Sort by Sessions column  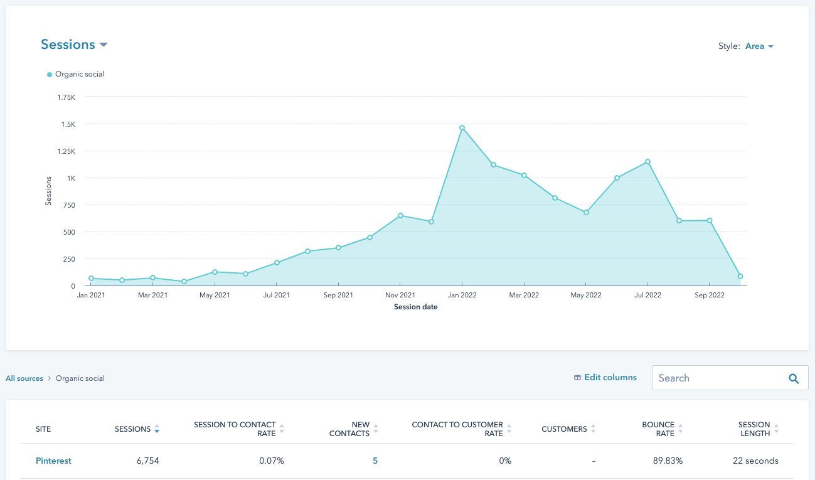[x=137, y=429]
